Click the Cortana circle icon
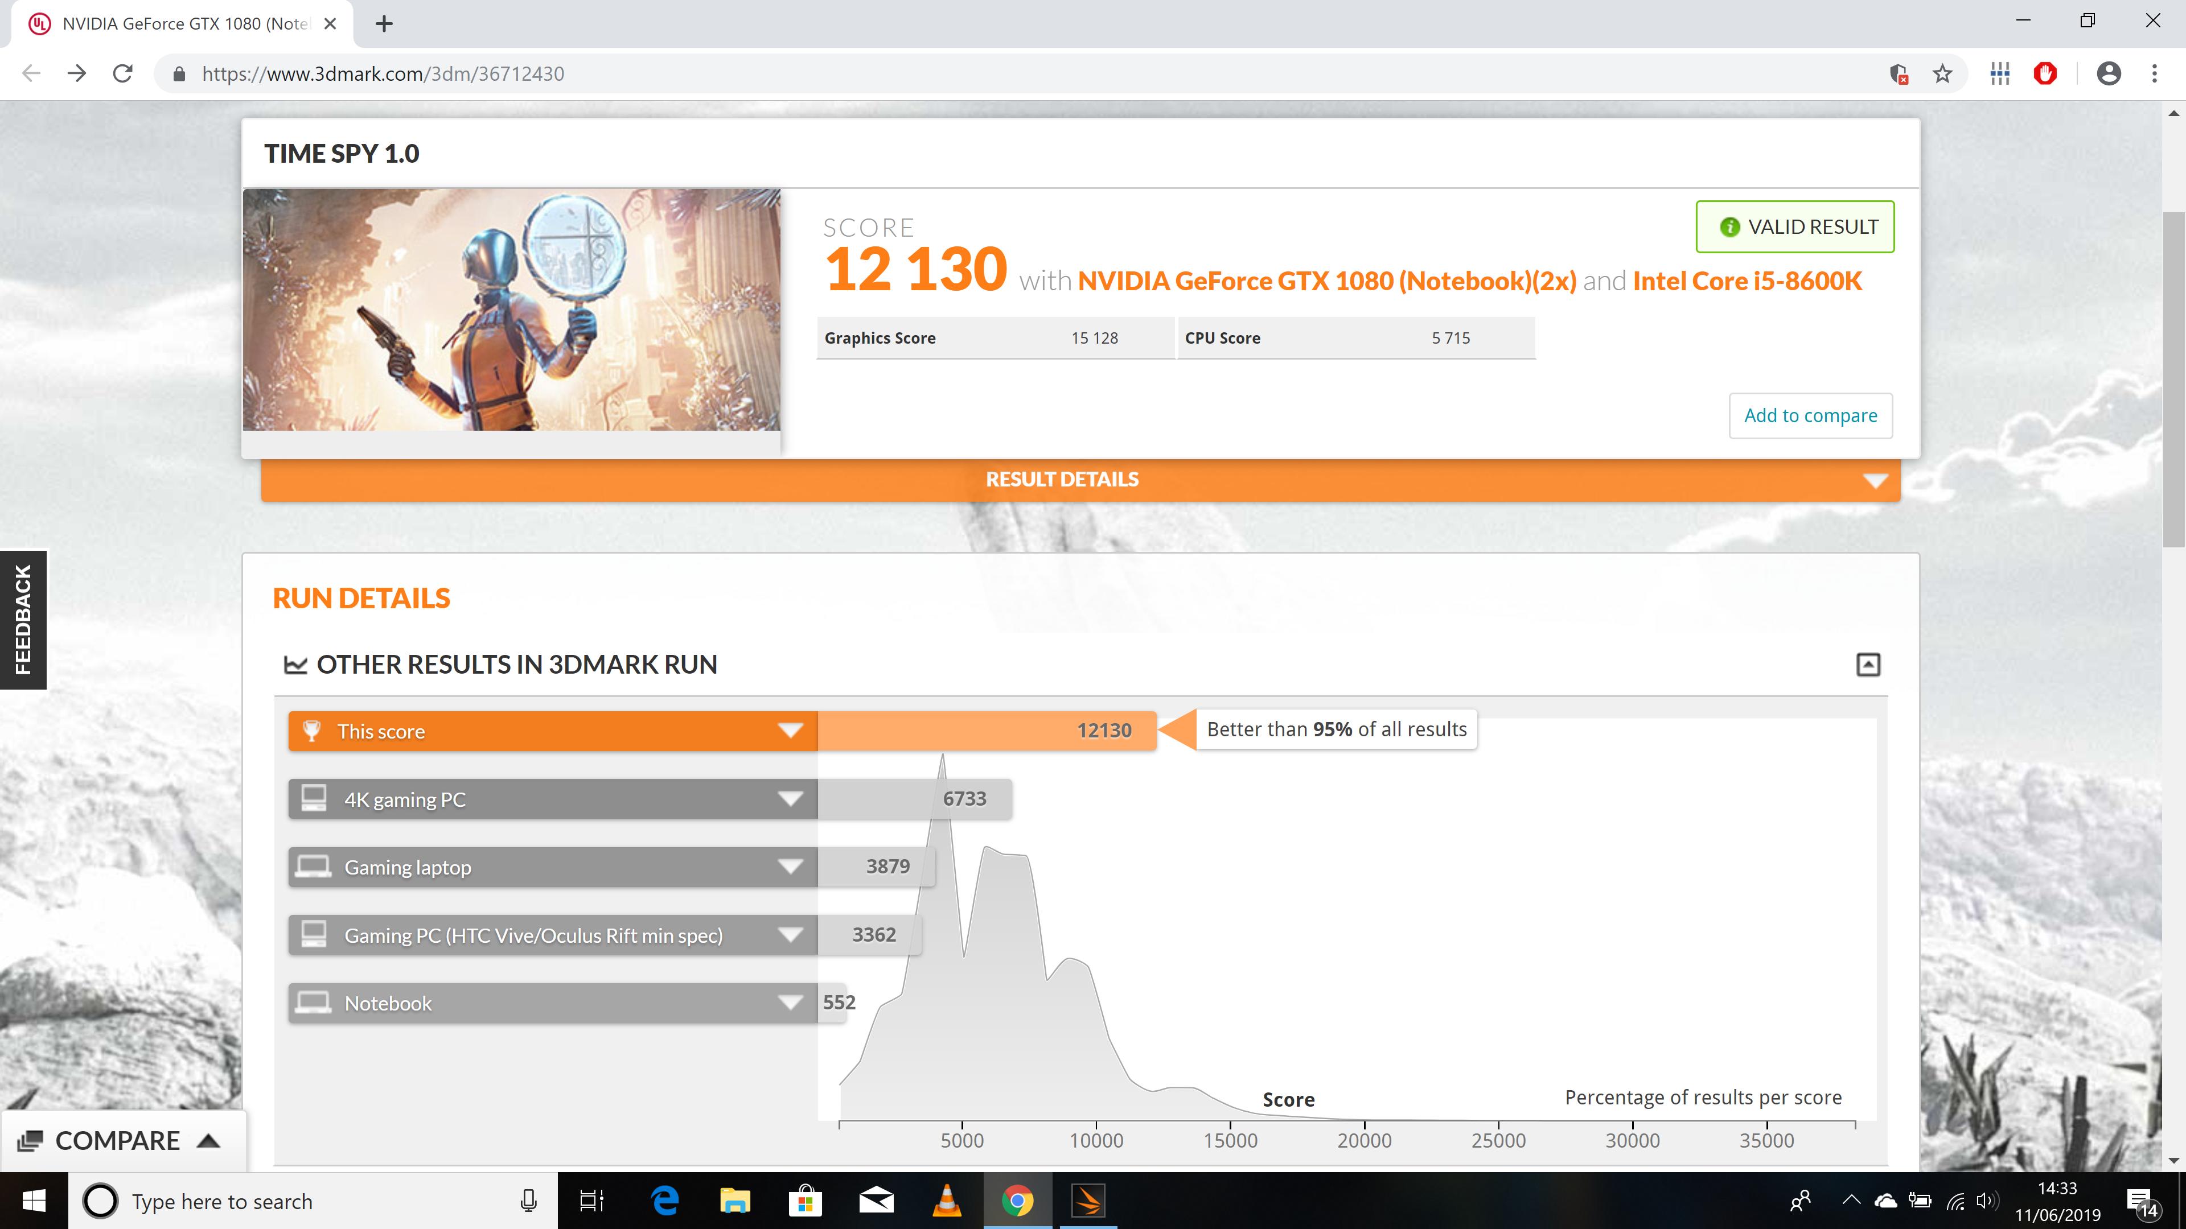The height and width of the screenshot is (1229, 2186). coord(100,1201)
